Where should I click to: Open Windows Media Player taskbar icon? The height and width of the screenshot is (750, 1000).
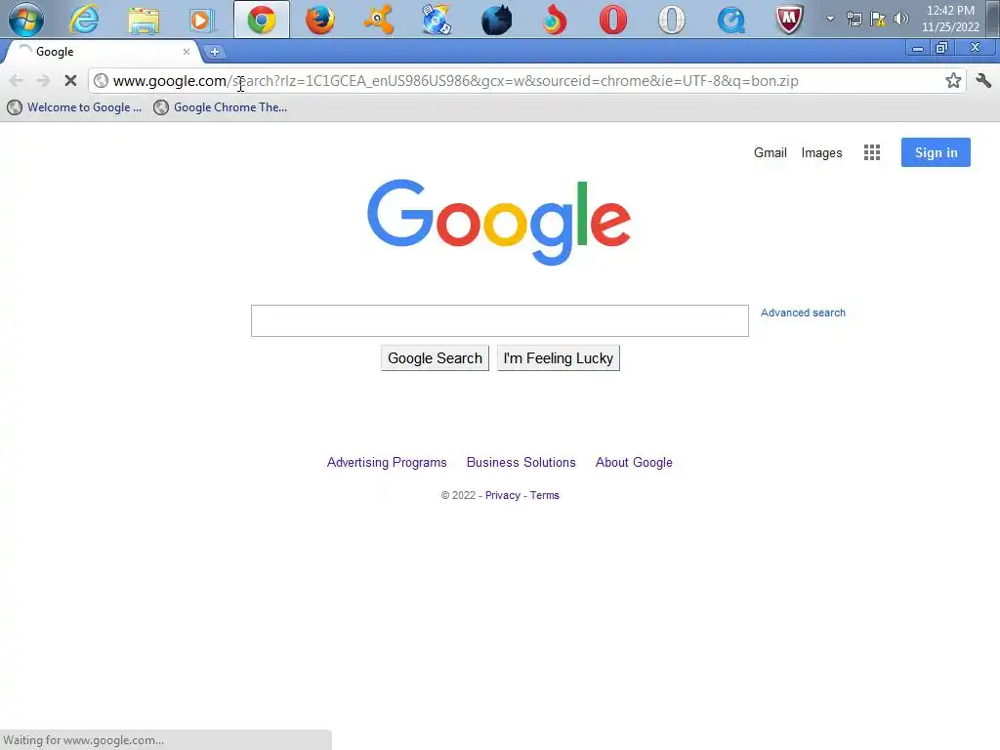click(201, 20)
